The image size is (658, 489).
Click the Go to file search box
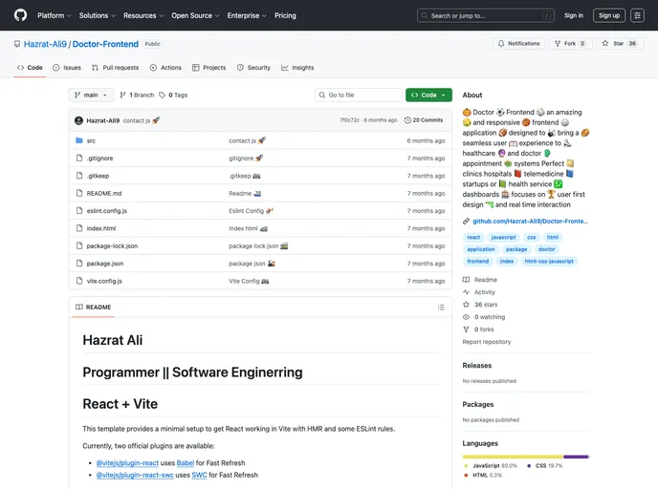pos(359,96)
